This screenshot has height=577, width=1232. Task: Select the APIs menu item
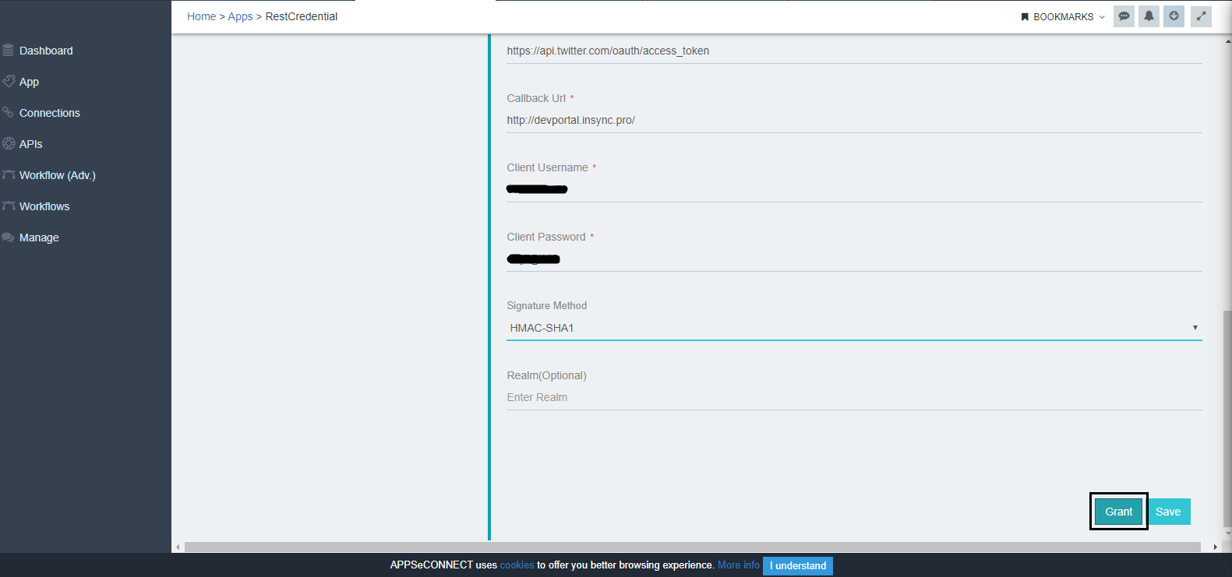[31, 144]
